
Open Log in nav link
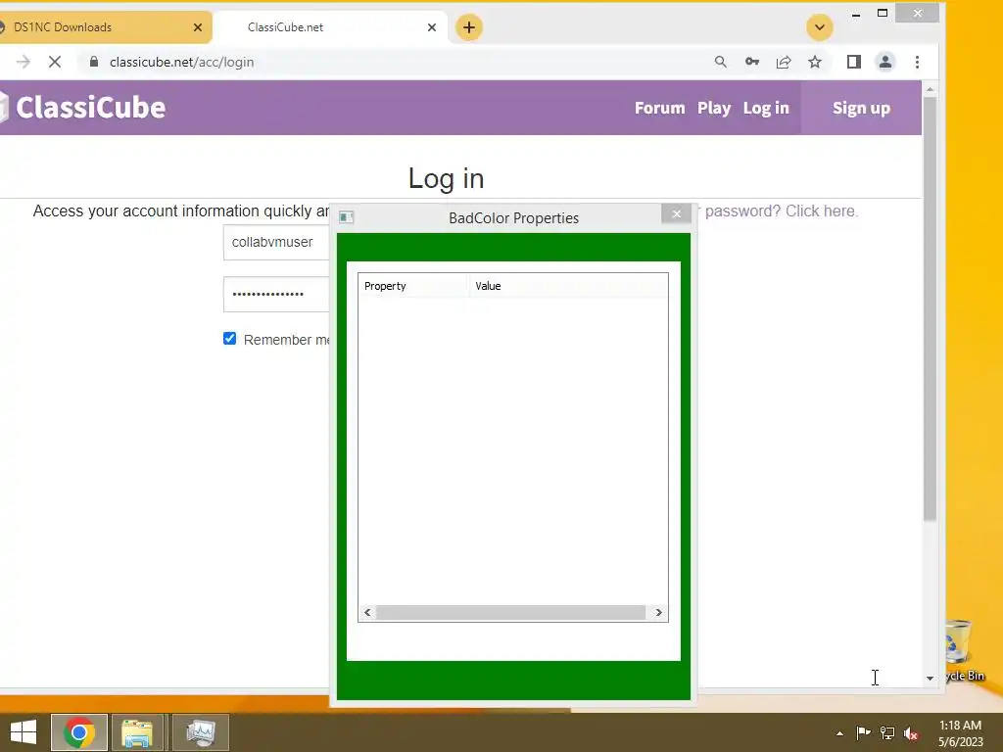pyautogui.click(x=766, y=108)
